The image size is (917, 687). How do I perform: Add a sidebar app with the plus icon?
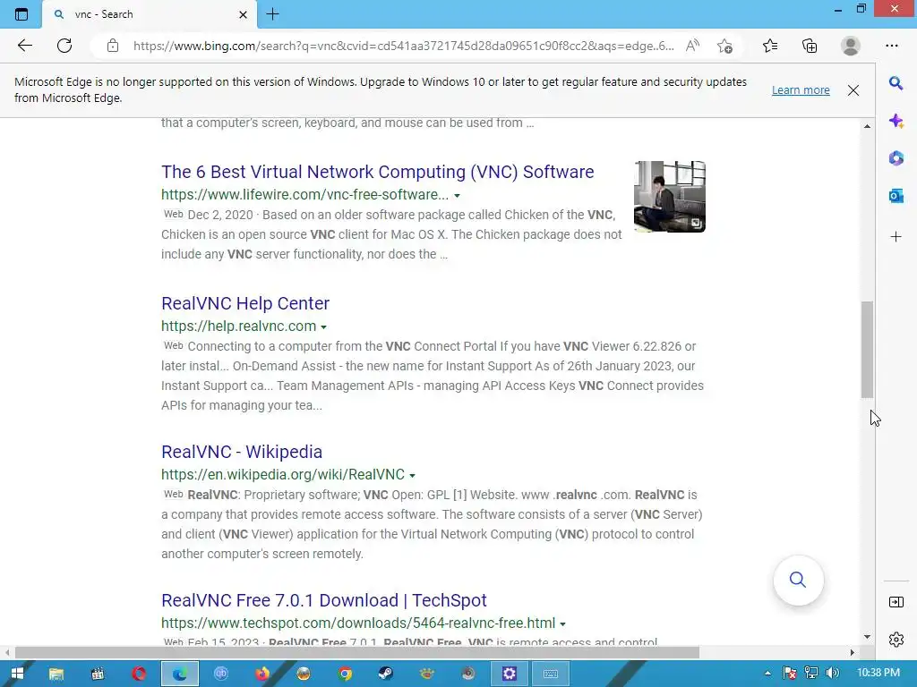896,236
